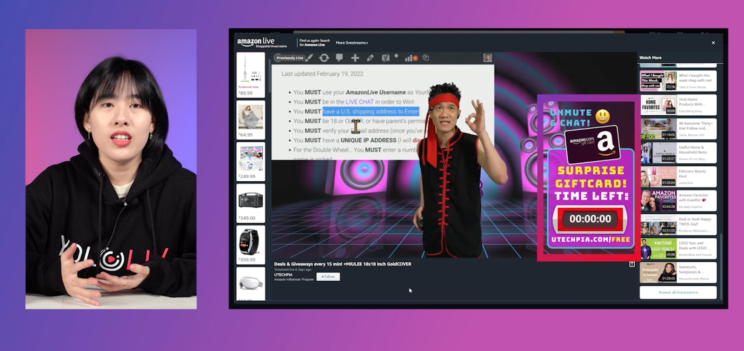The width and height of the screenshot is (744, 351).
Task: Click the UTECHPIA channel name
Action: 283,275
